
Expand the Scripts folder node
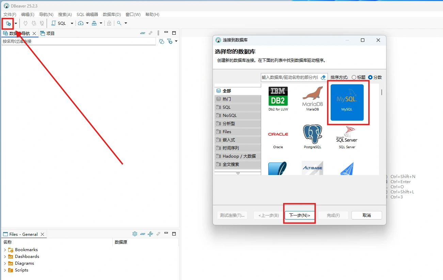pos(5,270)
